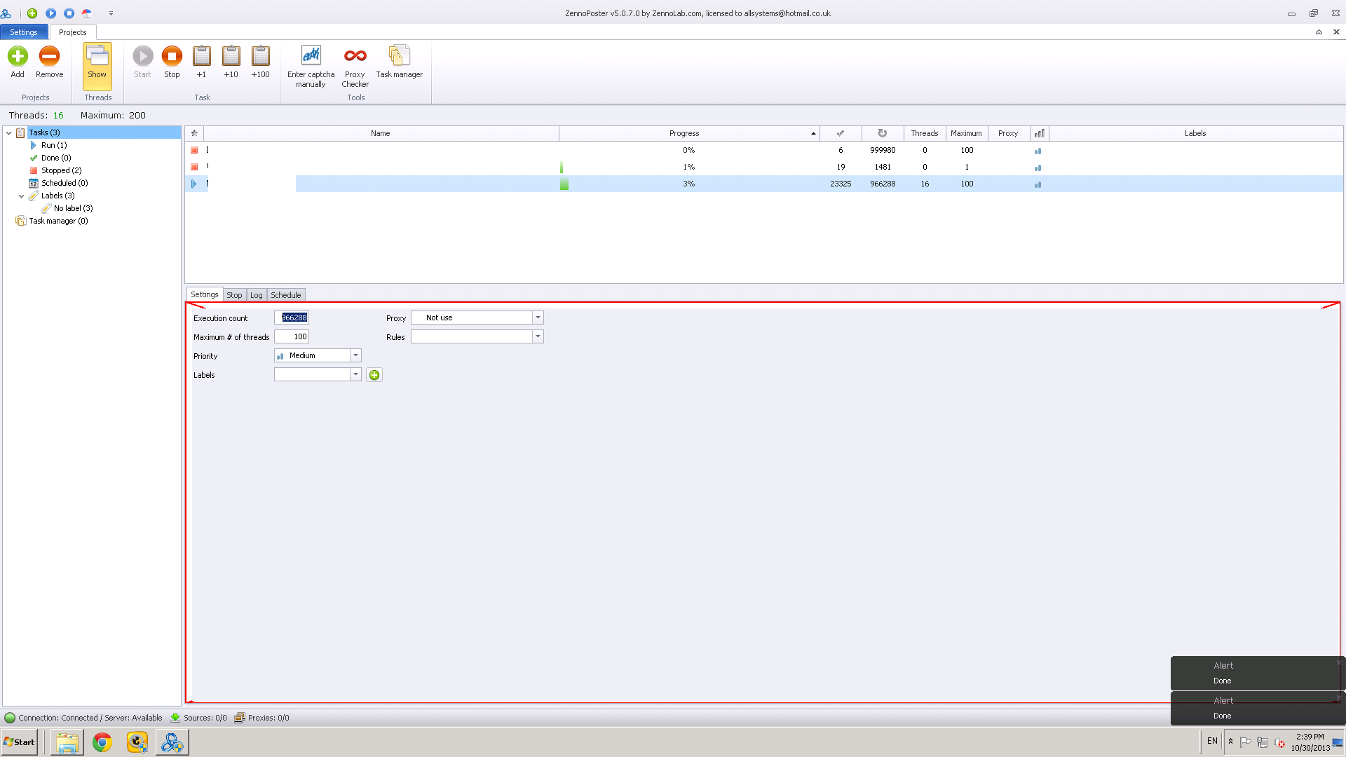Open the Rules dropdown

(538, 336)
